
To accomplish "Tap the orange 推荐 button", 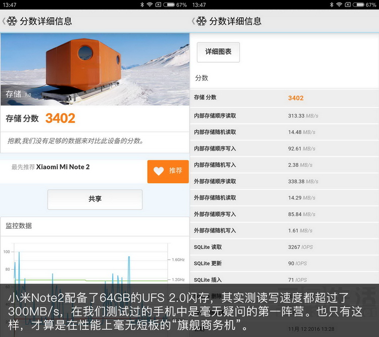I will 168,171.
